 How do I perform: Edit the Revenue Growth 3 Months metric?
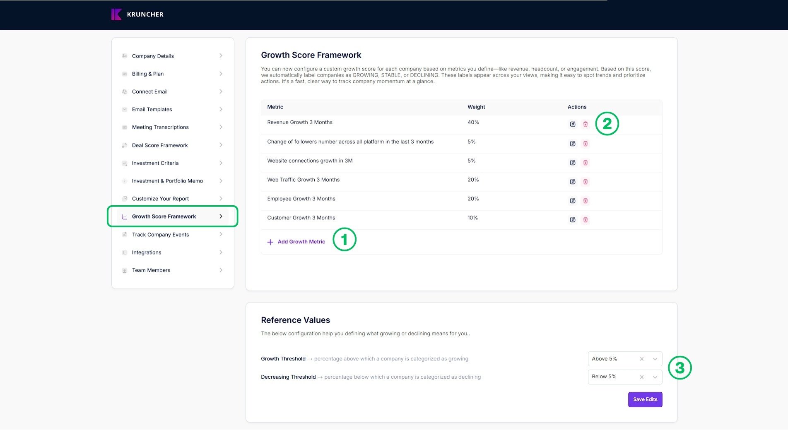pos(573,124)
